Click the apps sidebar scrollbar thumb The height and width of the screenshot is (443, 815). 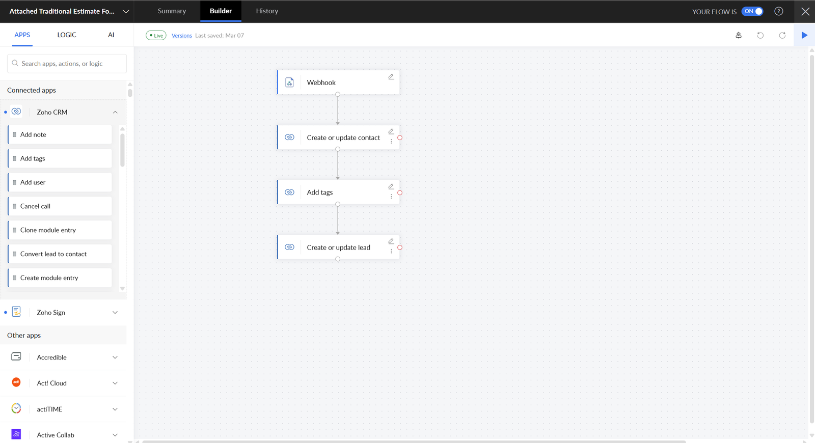pos(130,93)
